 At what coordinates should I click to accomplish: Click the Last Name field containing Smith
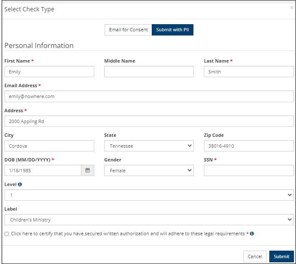coord(249,72)
